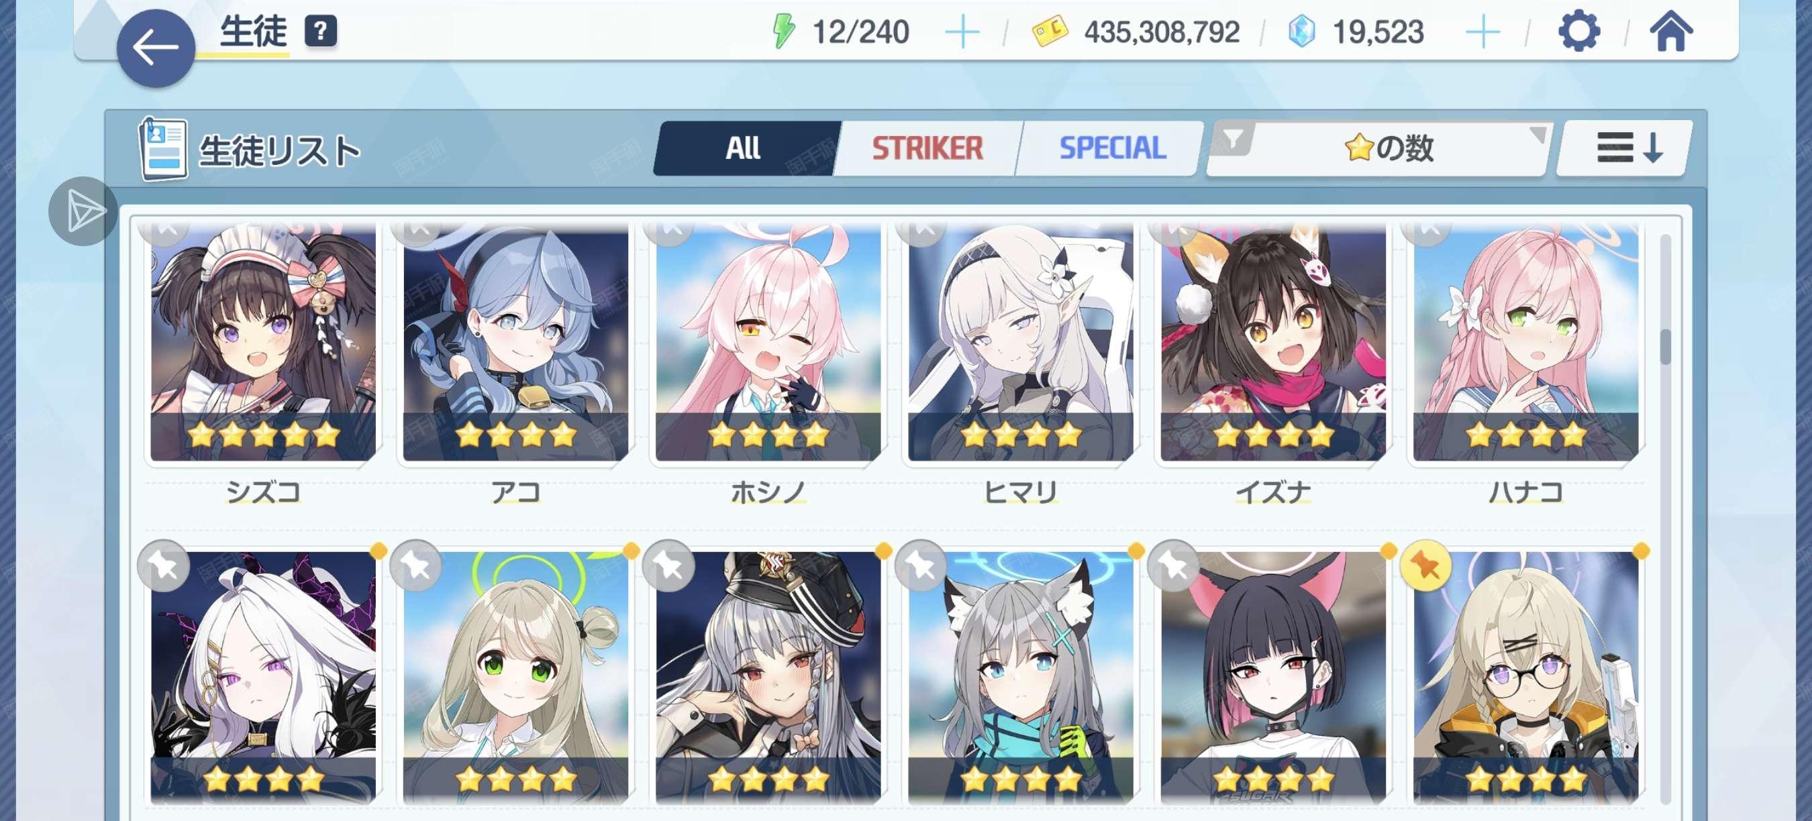Screen dimensions: 1812x821
Task: Switch to the SPECIAL tab
Action: 1111,148
